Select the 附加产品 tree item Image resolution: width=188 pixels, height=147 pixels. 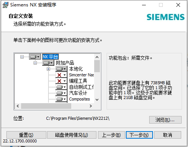[65, 63]
